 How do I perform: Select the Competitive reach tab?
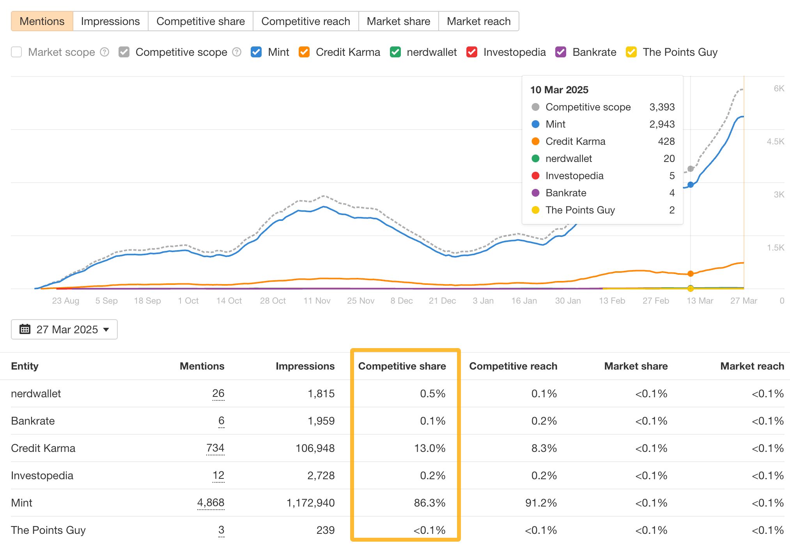[306, 21]
